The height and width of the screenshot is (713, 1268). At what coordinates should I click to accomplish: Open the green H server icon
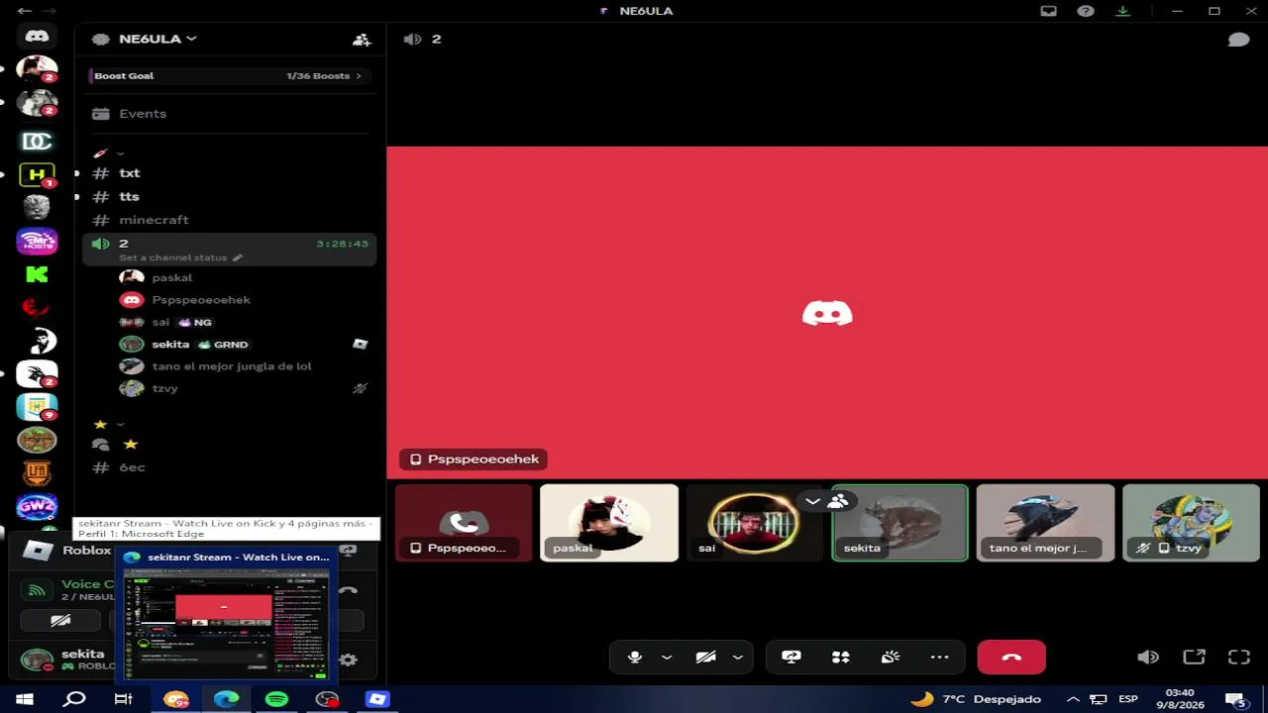(37, 175)
